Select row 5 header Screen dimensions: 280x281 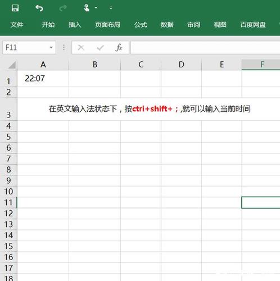(x=8, y=137)
